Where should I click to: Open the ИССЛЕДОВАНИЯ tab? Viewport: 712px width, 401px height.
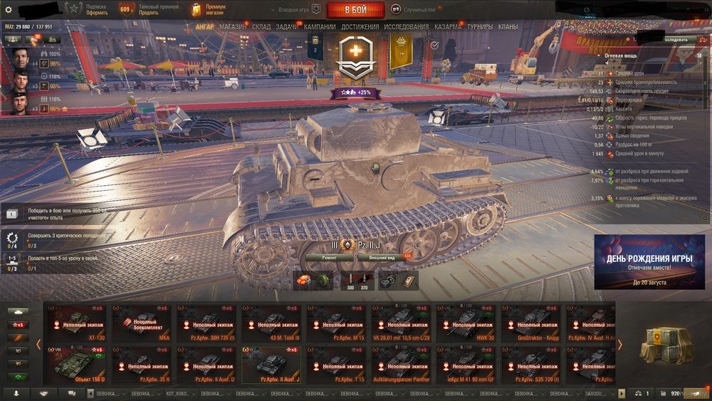[406, 27]
